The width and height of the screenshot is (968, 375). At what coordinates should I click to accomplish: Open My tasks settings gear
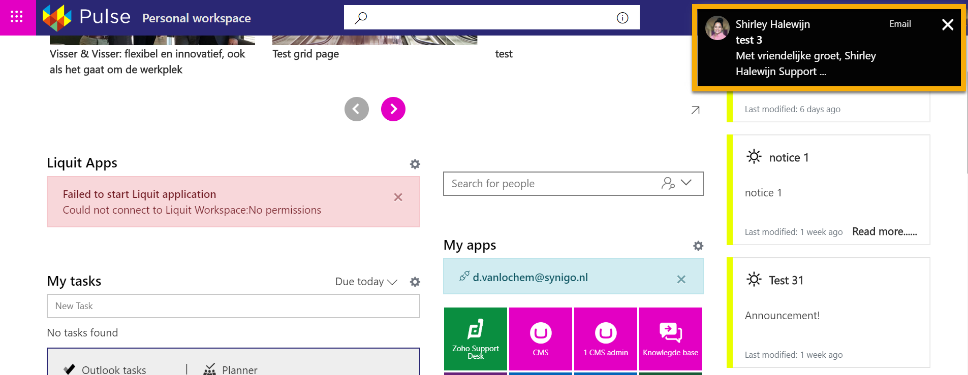(x=415, y=282)
